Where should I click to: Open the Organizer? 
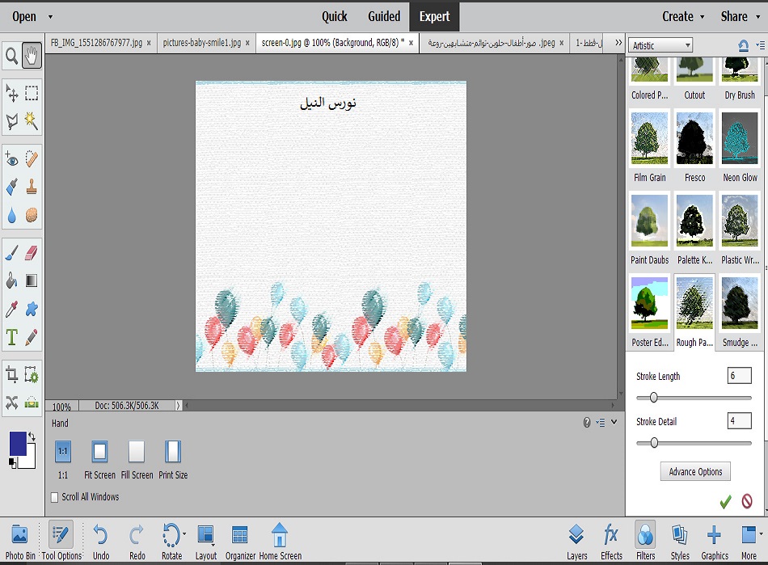(x=240, y=541)
